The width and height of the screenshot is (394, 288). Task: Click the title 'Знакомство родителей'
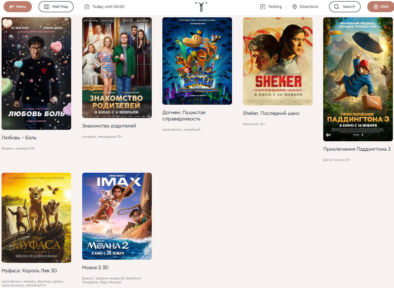[109, 126]
